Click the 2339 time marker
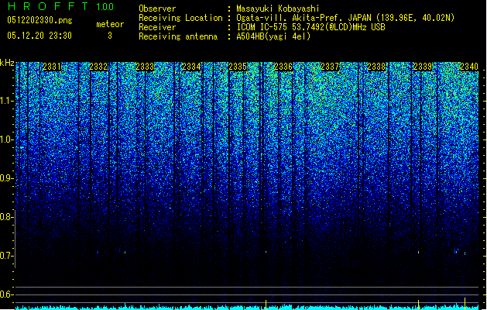 coord(423,67)
